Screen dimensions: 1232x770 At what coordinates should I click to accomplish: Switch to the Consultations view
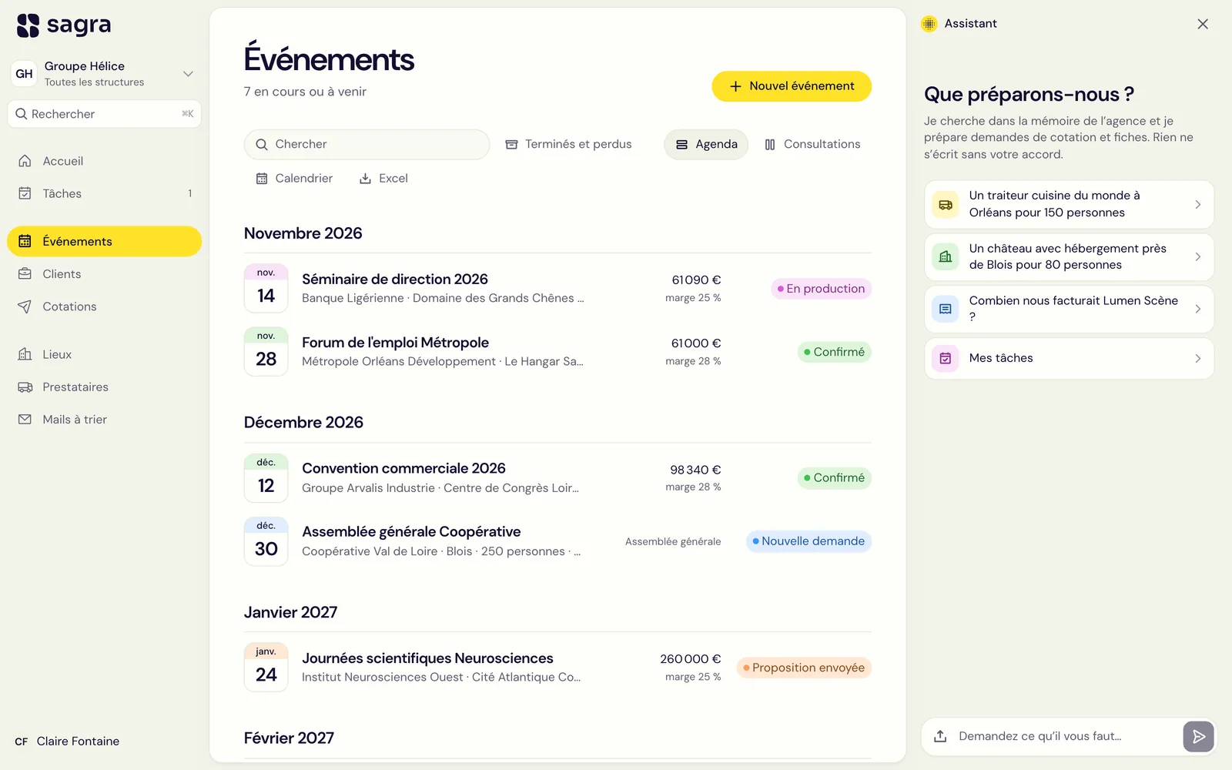pyautogui.click(x=812, y=145)
